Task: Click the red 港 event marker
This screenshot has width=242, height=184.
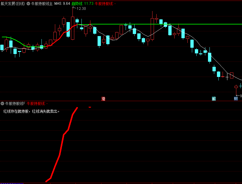Action: tap(103, 99)
